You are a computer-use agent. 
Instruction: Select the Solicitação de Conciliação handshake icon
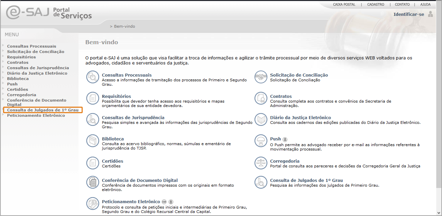click(x=261, y=77)
